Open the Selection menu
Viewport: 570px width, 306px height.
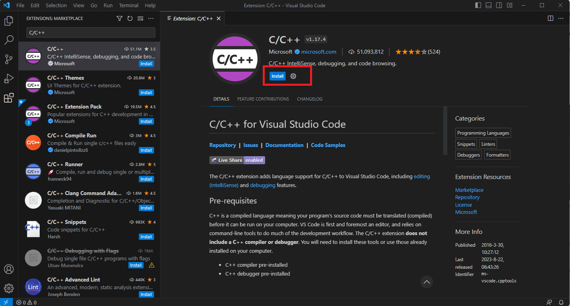pyautogui.click(x=56, y=6)
